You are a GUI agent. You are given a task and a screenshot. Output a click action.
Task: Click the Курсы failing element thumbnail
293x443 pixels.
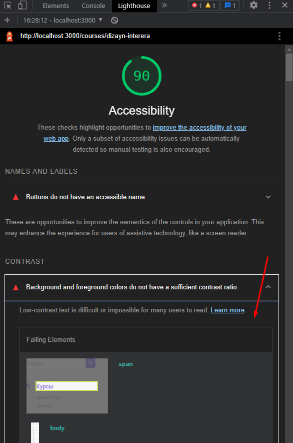coord(67,386)
